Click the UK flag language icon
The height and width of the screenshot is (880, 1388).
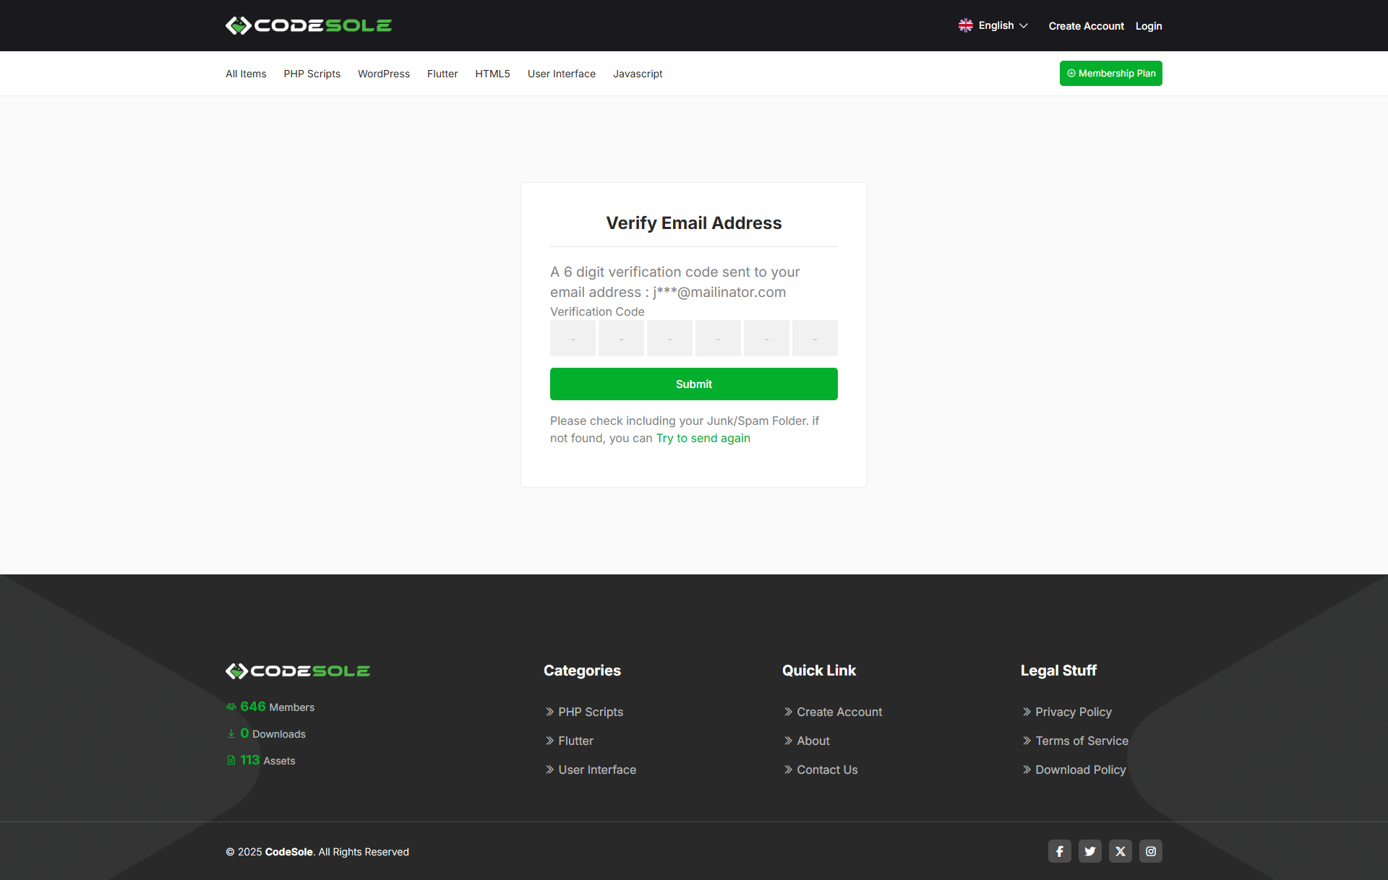coord(965,25)
